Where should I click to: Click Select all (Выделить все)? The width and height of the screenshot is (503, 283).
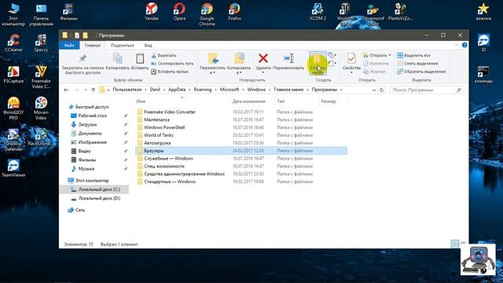coord(413,56)
